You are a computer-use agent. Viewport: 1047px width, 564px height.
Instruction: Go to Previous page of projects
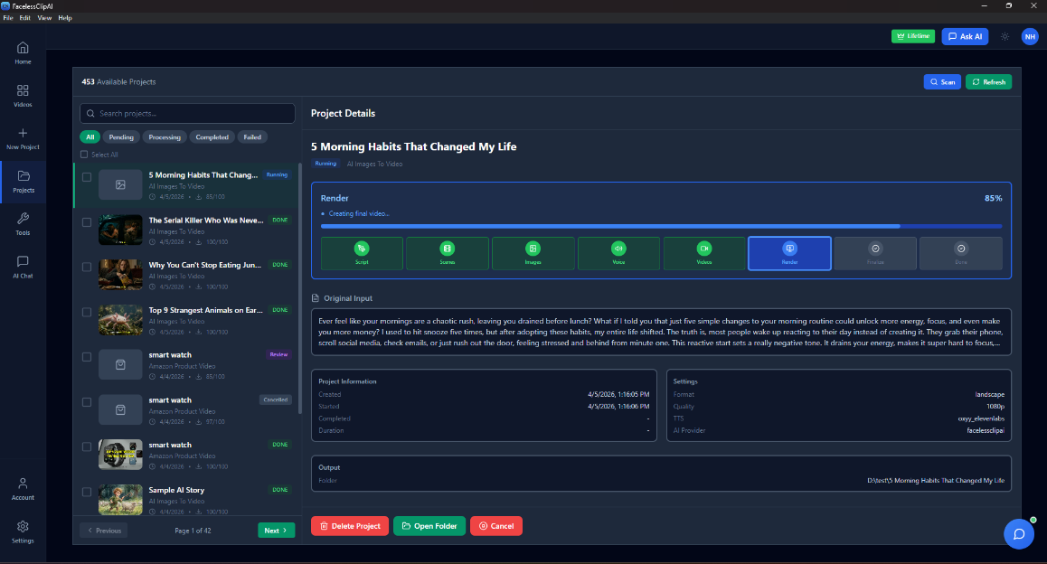[104, 531]
